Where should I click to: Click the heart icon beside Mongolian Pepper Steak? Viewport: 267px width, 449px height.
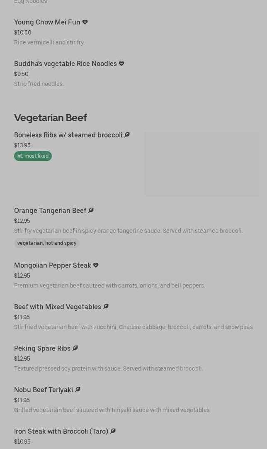click(96, 265)
